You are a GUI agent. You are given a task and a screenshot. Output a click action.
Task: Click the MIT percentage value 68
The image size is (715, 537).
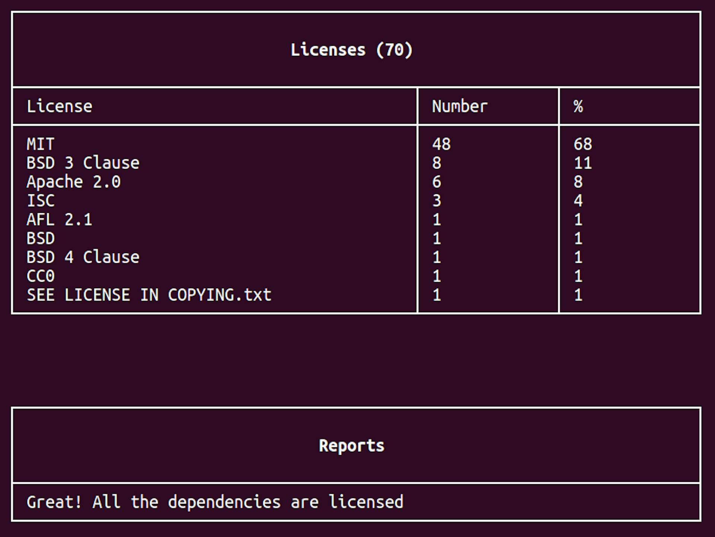coord(582,144)
